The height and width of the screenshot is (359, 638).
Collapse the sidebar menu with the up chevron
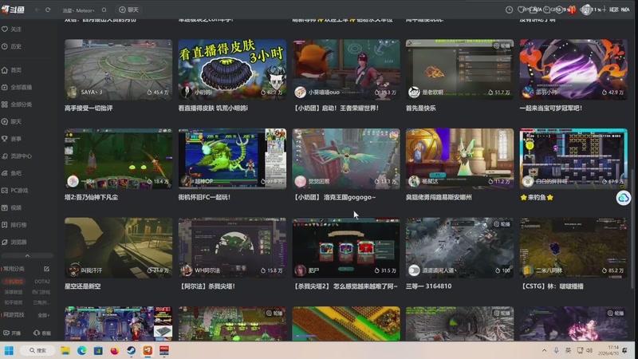(27, 255)
